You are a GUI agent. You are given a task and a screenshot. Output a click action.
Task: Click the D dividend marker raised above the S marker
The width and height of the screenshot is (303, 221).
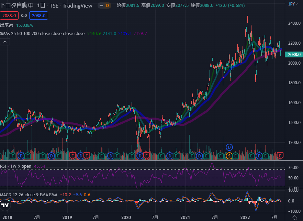point(229,147)
